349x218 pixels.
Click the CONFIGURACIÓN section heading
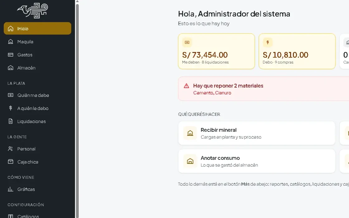26,205
